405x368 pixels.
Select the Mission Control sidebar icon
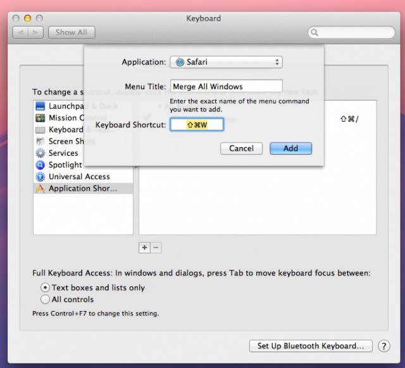coord(40,118)
